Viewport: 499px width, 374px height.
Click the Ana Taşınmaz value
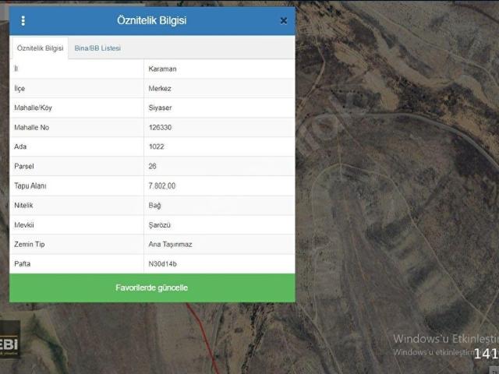click(170, 245)
